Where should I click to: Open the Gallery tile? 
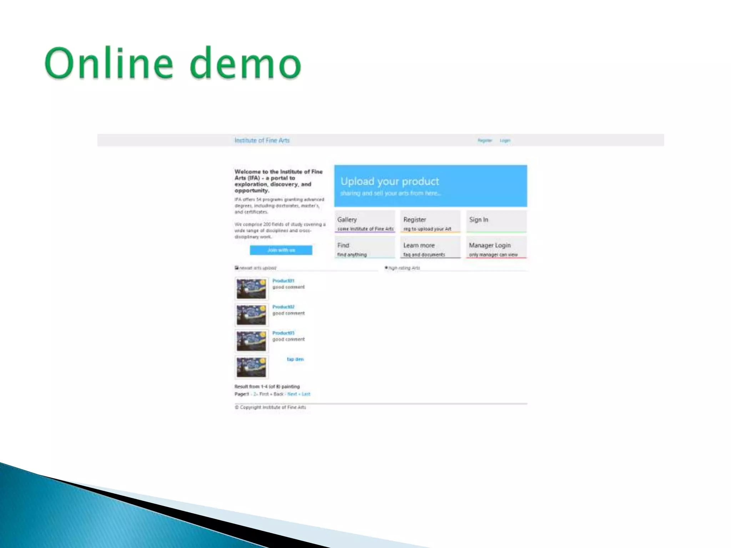tap(365, 222)
